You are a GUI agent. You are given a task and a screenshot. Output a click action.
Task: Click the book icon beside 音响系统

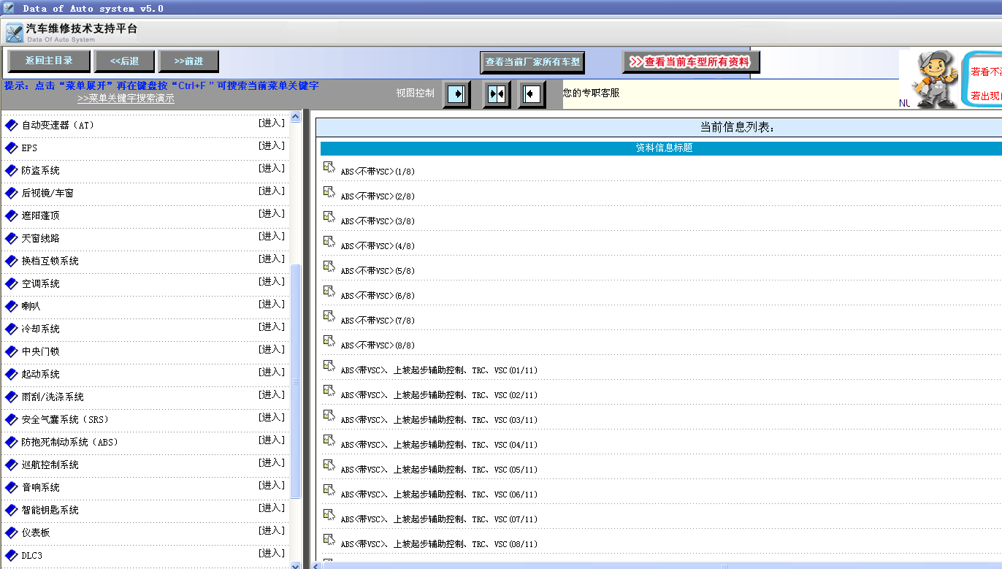tap(11, 487)
